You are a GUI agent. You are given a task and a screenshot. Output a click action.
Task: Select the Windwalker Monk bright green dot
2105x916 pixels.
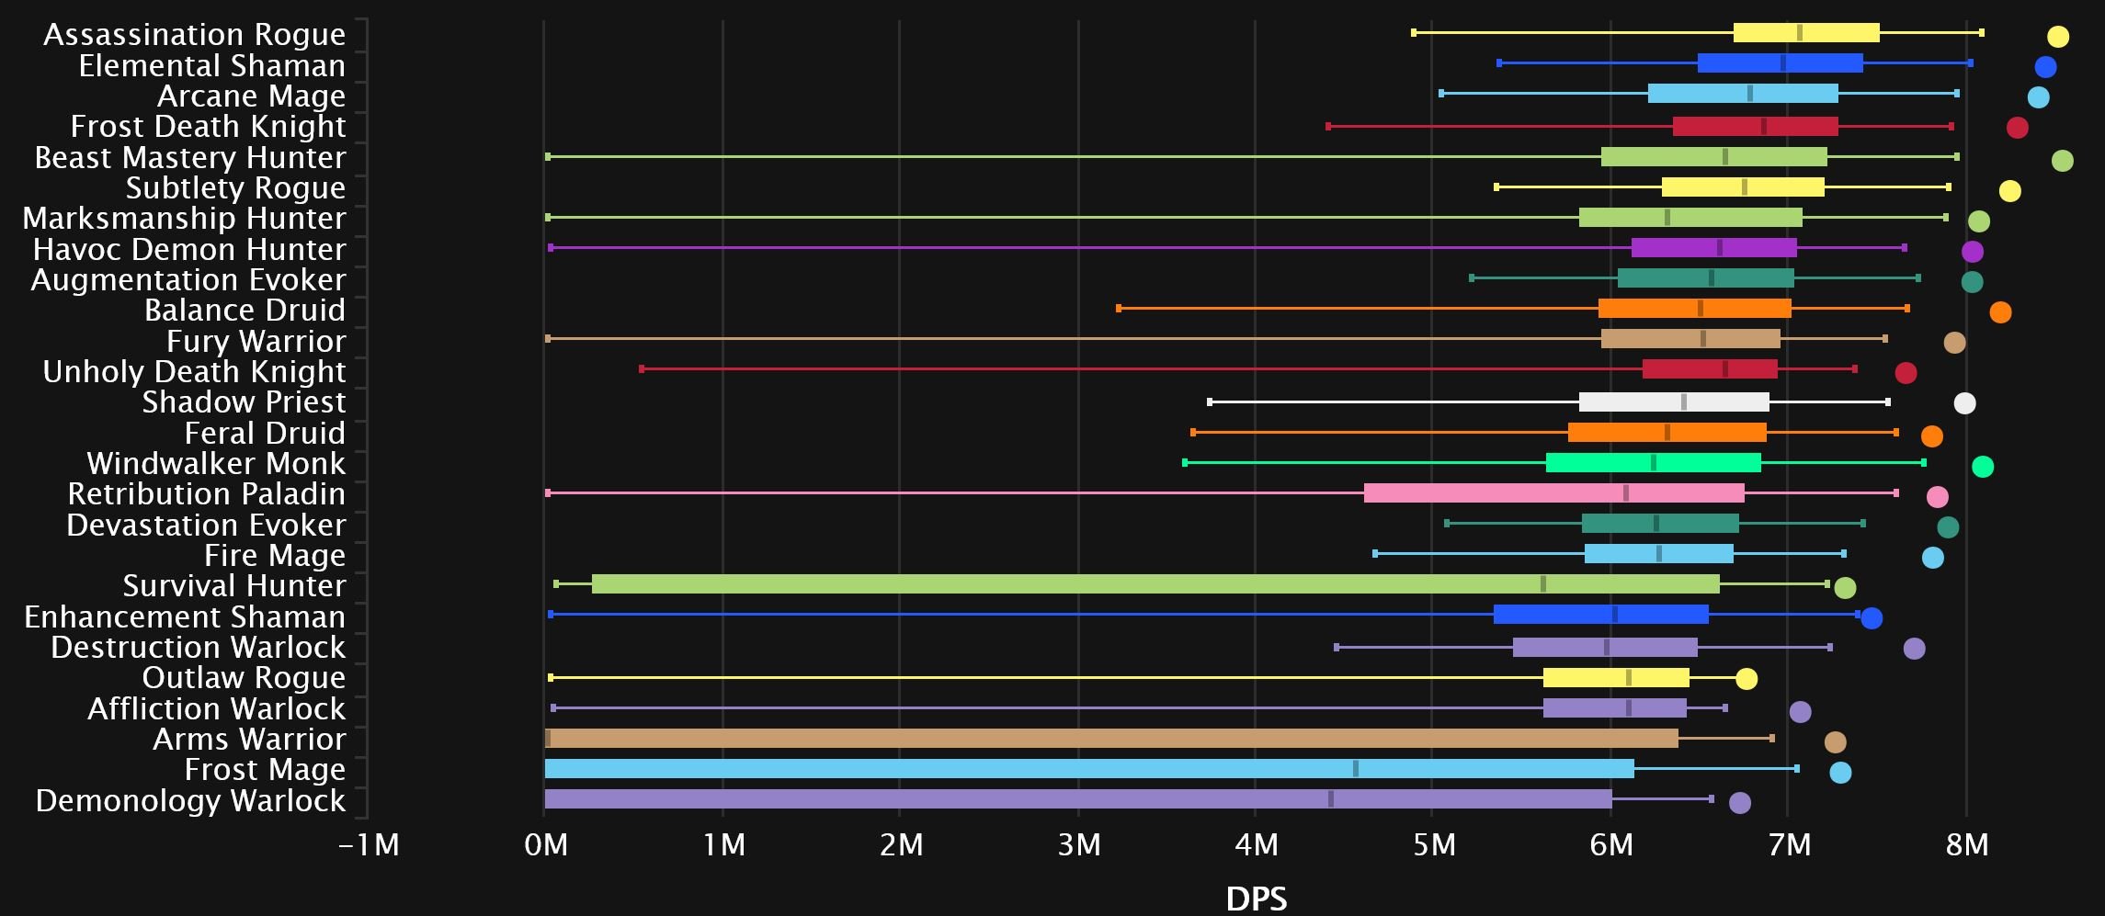pos(1982,467)
